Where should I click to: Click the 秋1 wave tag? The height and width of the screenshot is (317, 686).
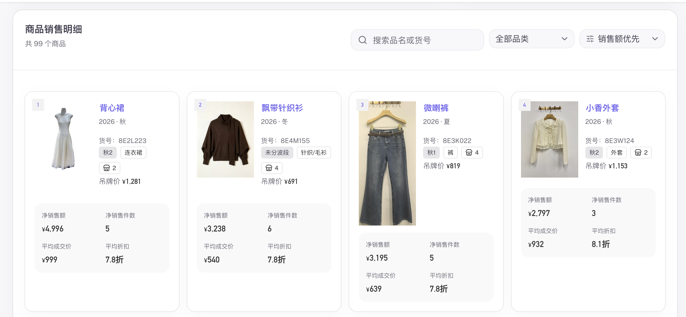(431, 153)
